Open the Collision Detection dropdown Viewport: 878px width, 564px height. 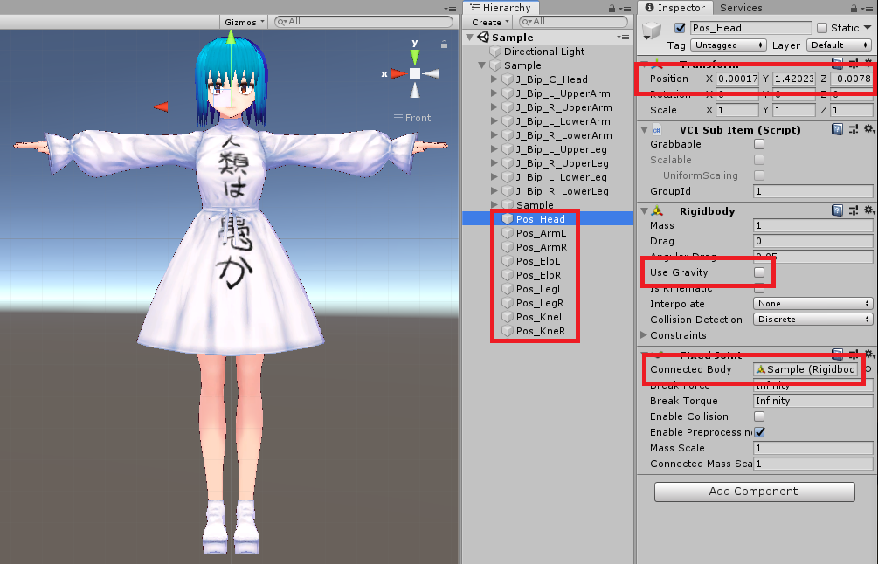[x=813, y=319]
